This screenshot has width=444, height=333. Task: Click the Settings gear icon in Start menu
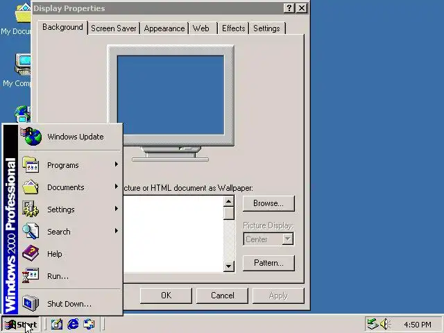point(31,209)
